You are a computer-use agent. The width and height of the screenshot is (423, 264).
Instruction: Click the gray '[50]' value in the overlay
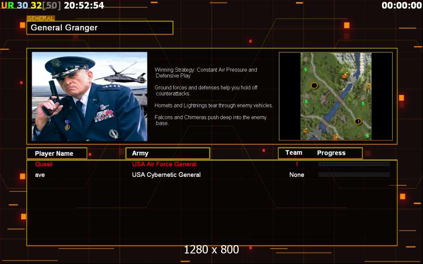pos(52,5)
